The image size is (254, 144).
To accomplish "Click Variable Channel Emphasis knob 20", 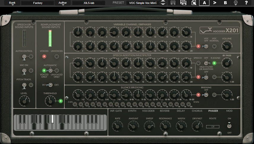I will tap(186, 46).
